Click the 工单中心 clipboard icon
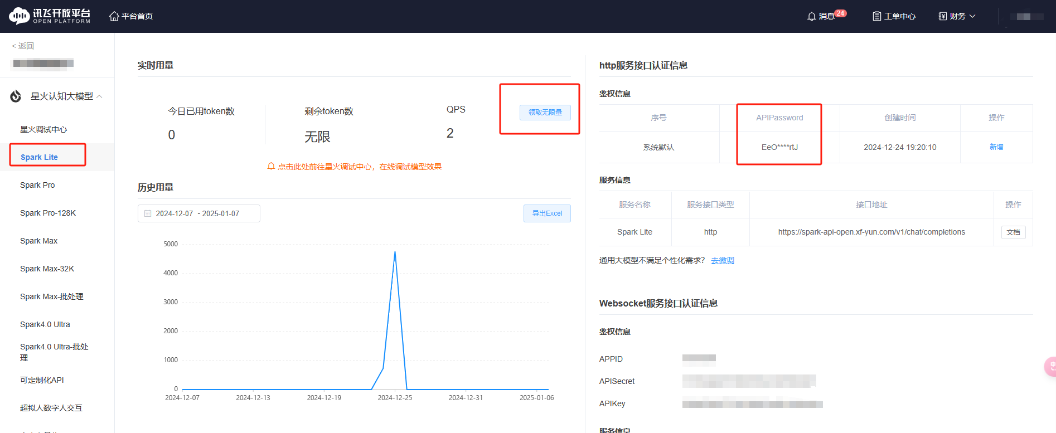This screenshot has width=1056, height=433. [x=877, y=16]
